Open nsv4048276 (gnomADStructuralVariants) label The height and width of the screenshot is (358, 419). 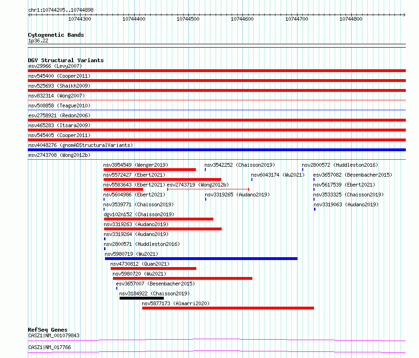pos(81,145)
